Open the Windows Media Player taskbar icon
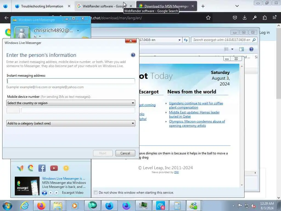281x211 pixels. 74,206
